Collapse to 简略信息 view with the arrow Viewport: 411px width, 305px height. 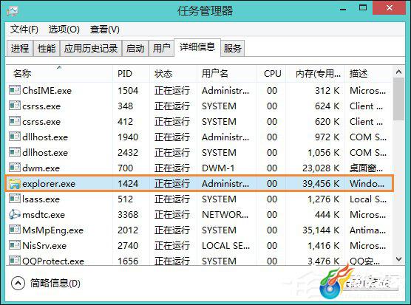pos(18,284)
